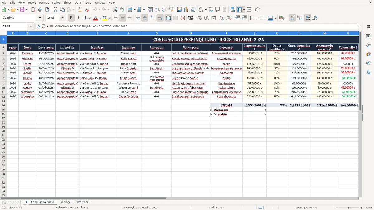Open the Conditional Formatting dropdown arrow
374x210 pixels.
286,18
